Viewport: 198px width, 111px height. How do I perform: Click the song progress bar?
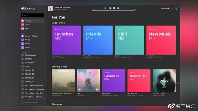pos(114,11)
